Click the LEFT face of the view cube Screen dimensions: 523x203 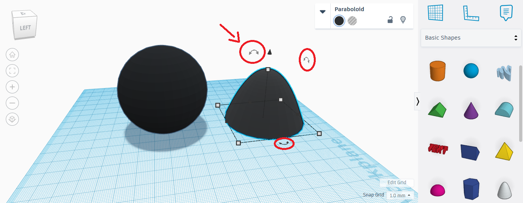click(25, 28)
